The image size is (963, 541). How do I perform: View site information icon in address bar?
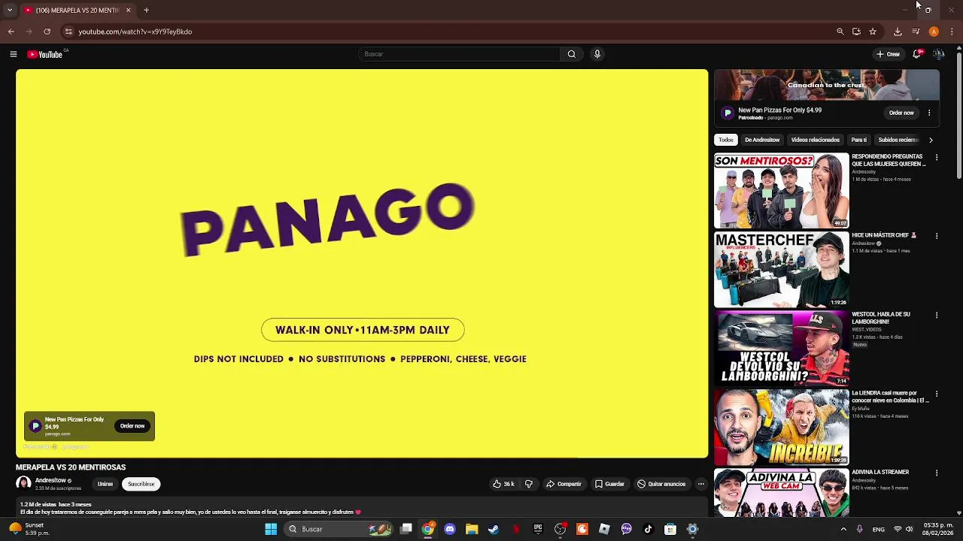(68, 32)
